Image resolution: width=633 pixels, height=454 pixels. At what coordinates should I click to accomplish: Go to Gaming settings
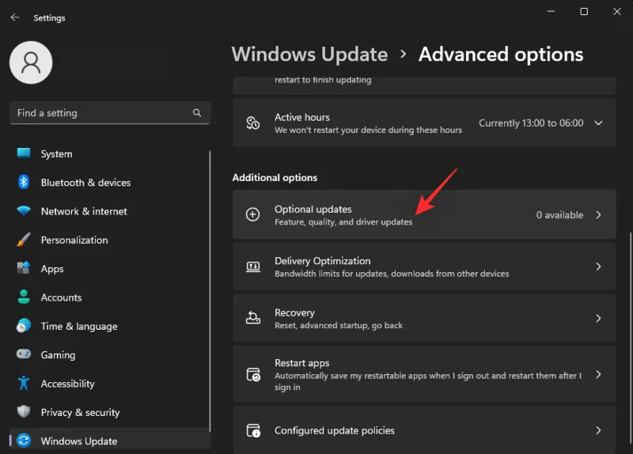(x=109, y=354)
